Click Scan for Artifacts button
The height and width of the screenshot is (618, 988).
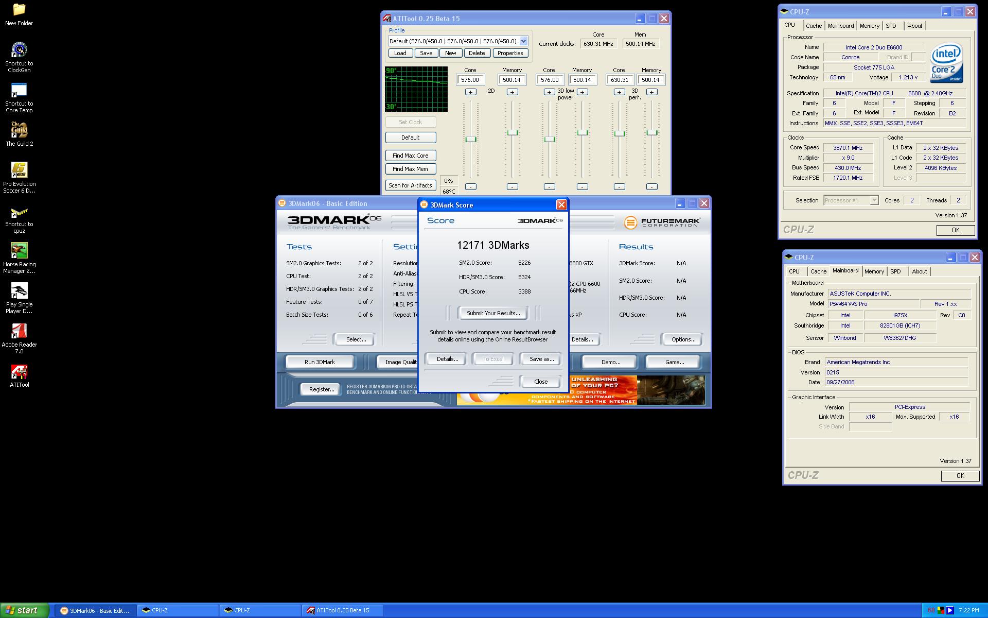(410, 185)
